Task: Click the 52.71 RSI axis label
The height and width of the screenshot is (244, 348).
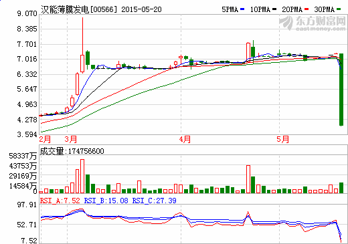Action: (27, 225)
